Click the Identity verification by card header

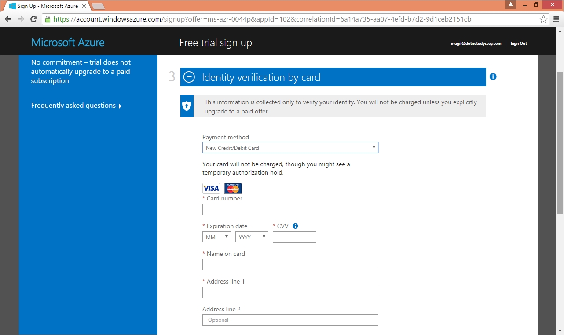click(x=333, y=77)
